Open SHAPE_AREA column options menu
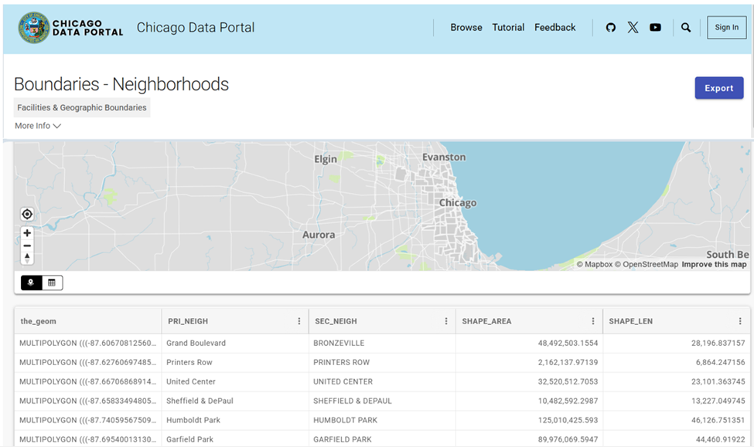Image resolution: width=754 pixels, height=447 pixels. 593,321
